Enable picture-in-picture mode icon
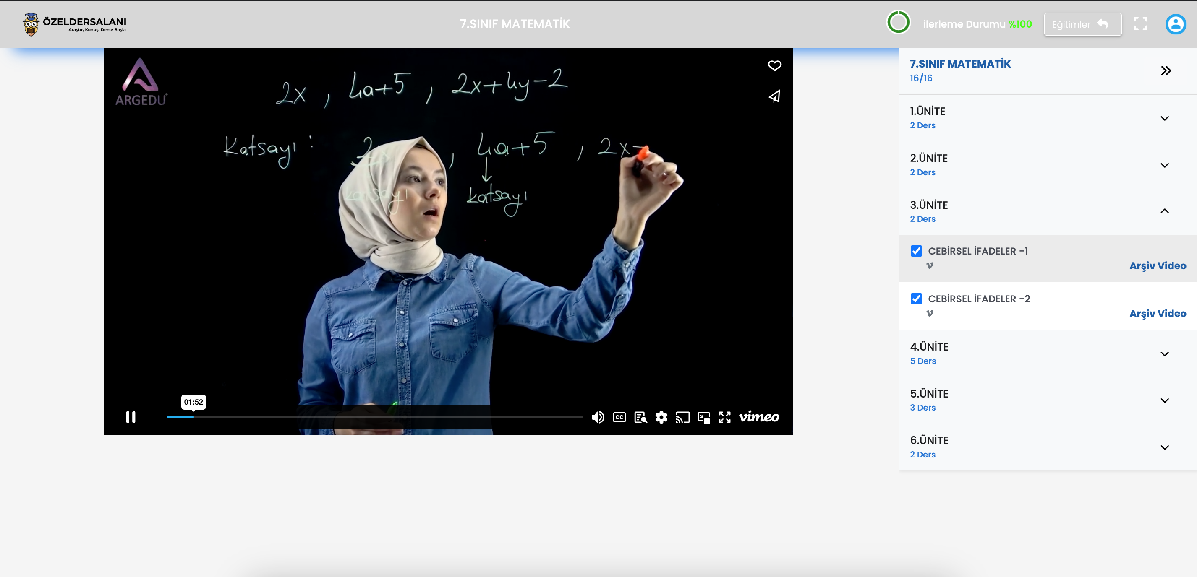 pyautogui.click(x=703, y=417)
